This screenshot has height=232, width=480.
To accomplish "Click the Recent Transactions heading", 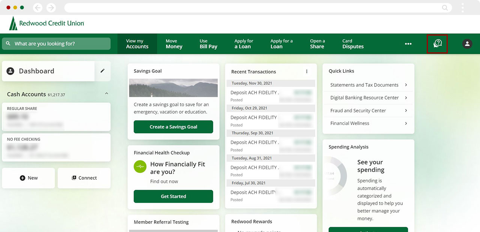I will (253, 71).
